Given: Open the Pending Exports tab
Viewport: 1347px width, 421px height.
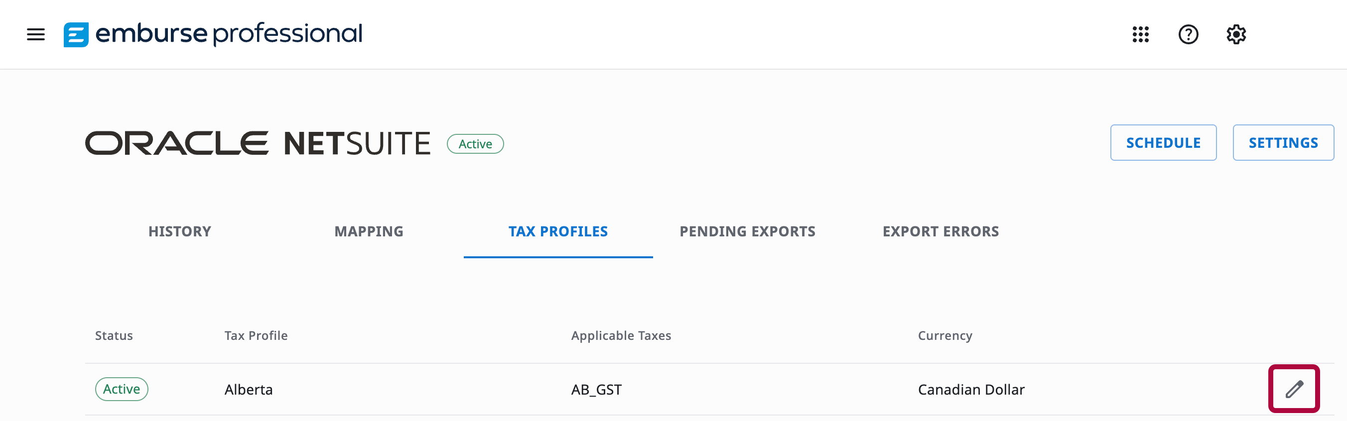Looking at the screenshot, I should pyautogui.click(x=747, y=231).
